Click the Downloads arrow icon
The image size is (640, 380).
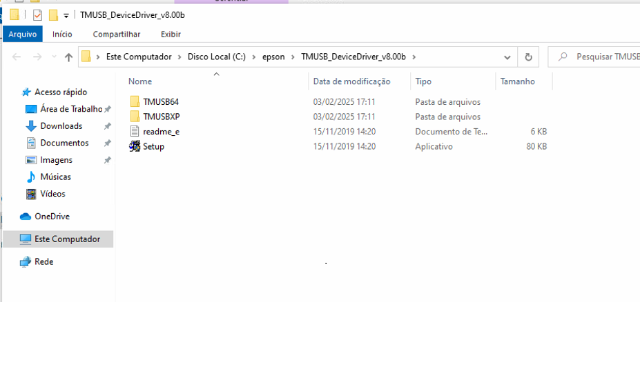pyautogui.click(x=31, y=126)
